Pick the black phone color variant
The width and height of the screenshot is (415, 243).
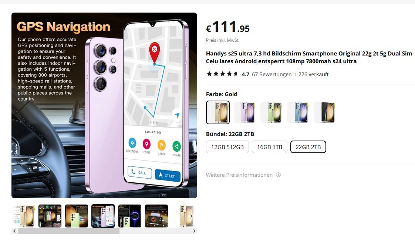(325, 112)
